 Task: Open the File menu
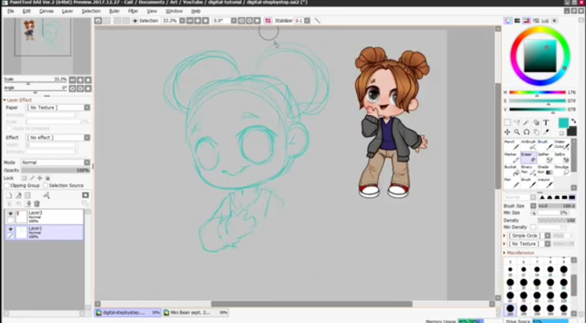pos(10,11)
